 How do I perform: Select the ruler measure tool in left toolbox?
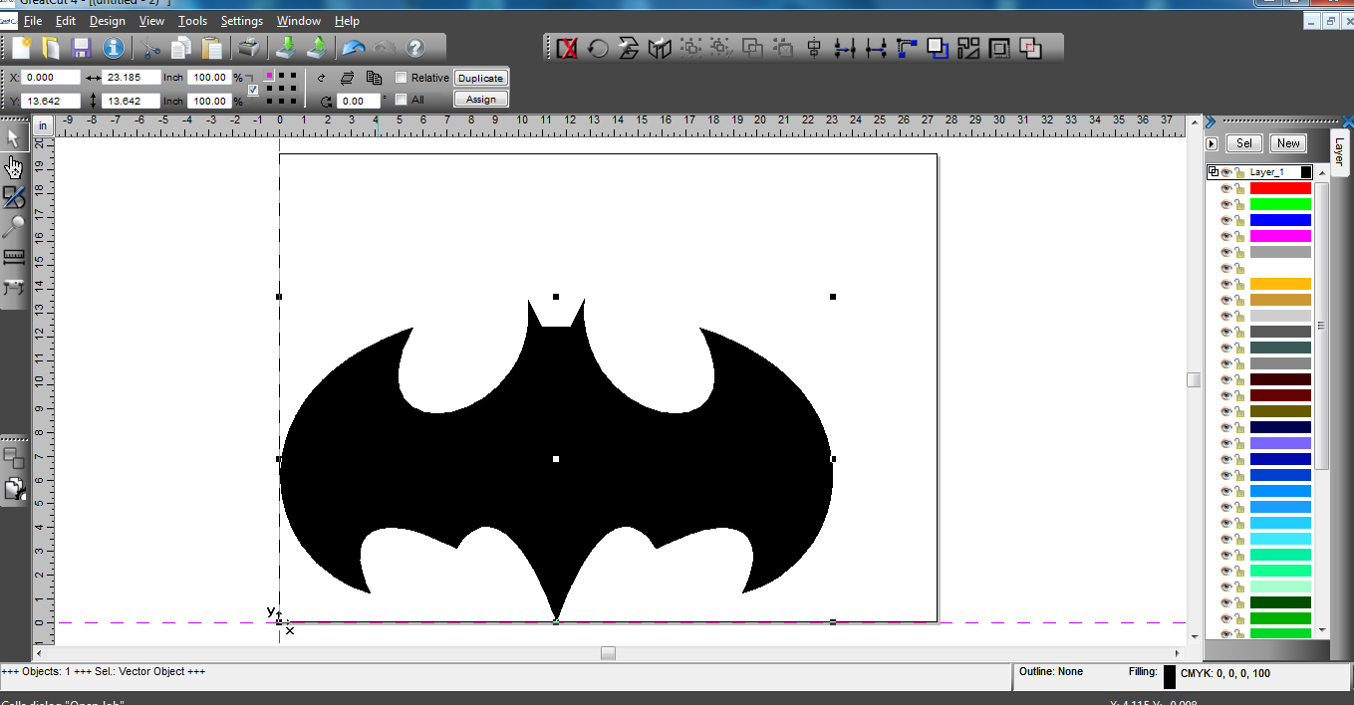coord(13,257)
